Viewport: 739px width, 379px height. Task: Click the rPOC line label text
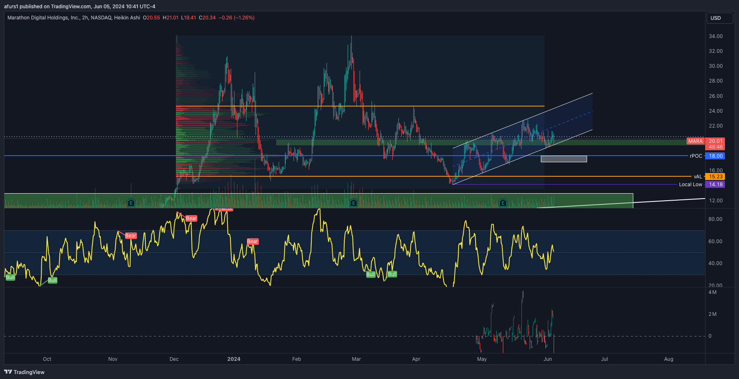[696, 156]
